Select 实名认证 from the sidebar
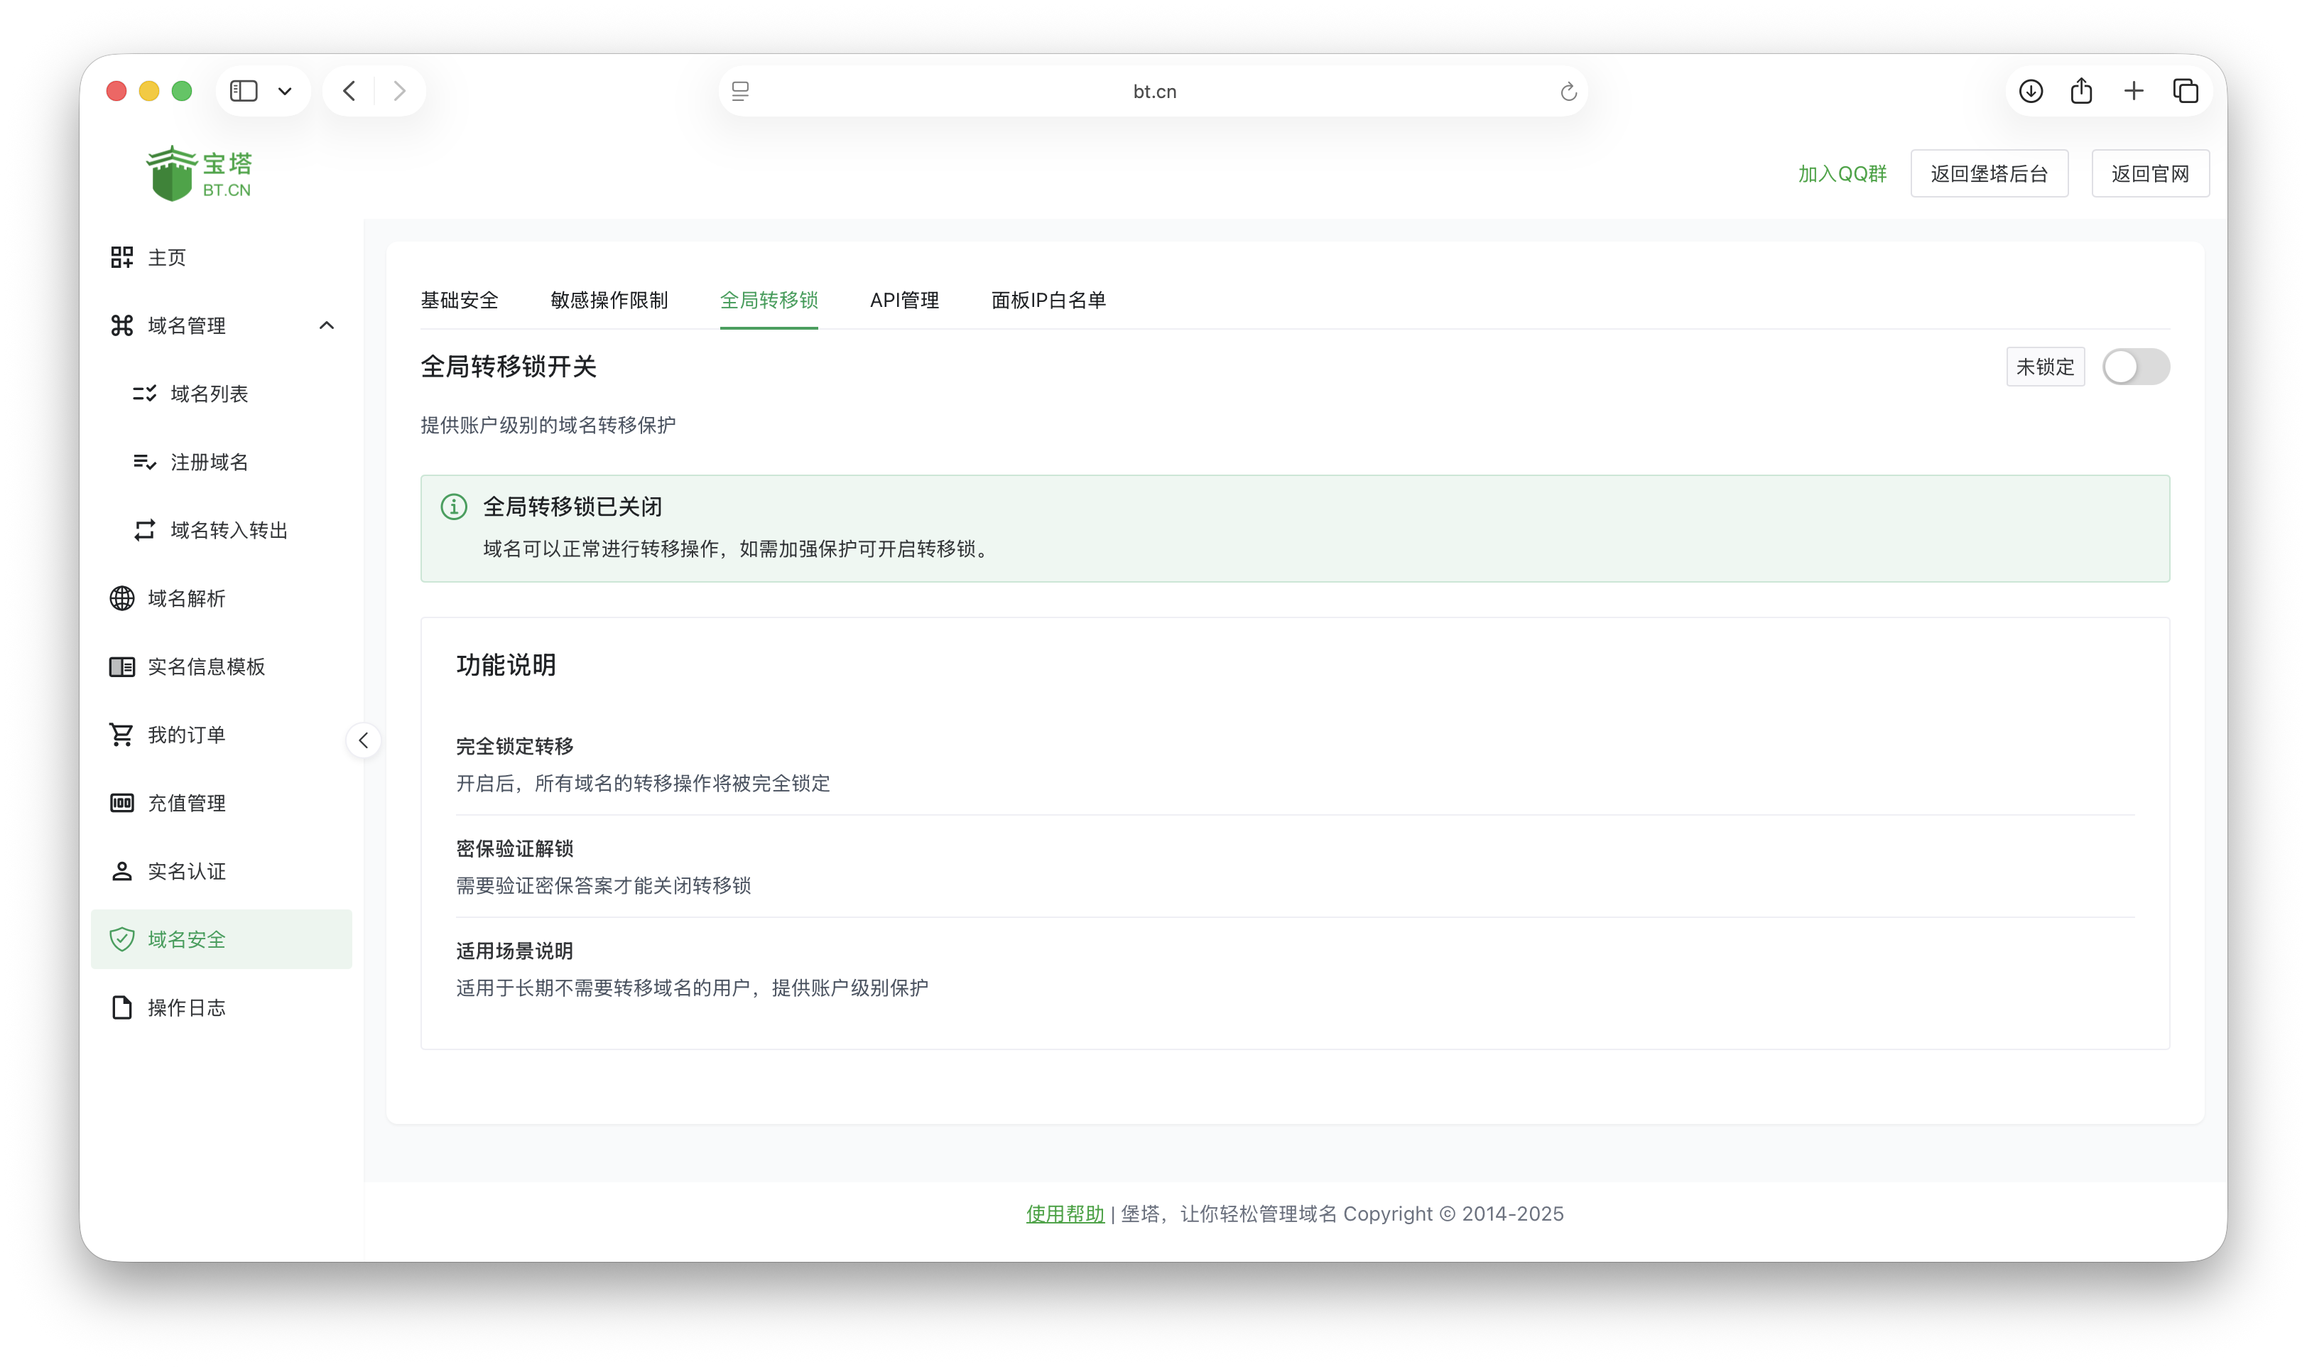 click(x=187, y=870)
